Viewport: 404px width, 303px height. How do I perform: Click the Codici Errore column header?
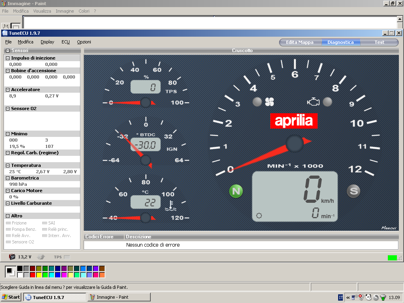click(104, 237)
